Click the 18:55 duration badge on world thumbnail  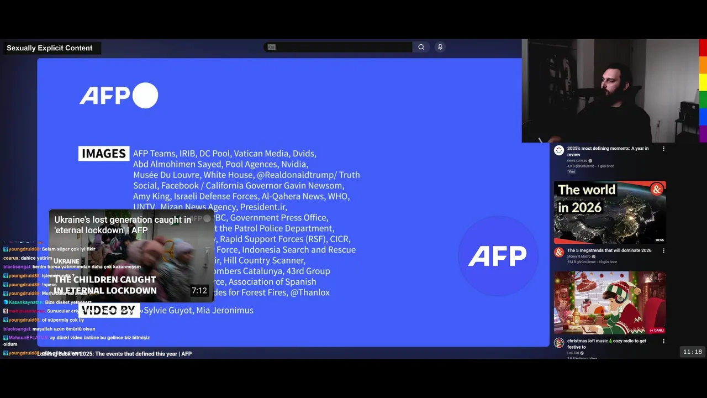point(659,240)
